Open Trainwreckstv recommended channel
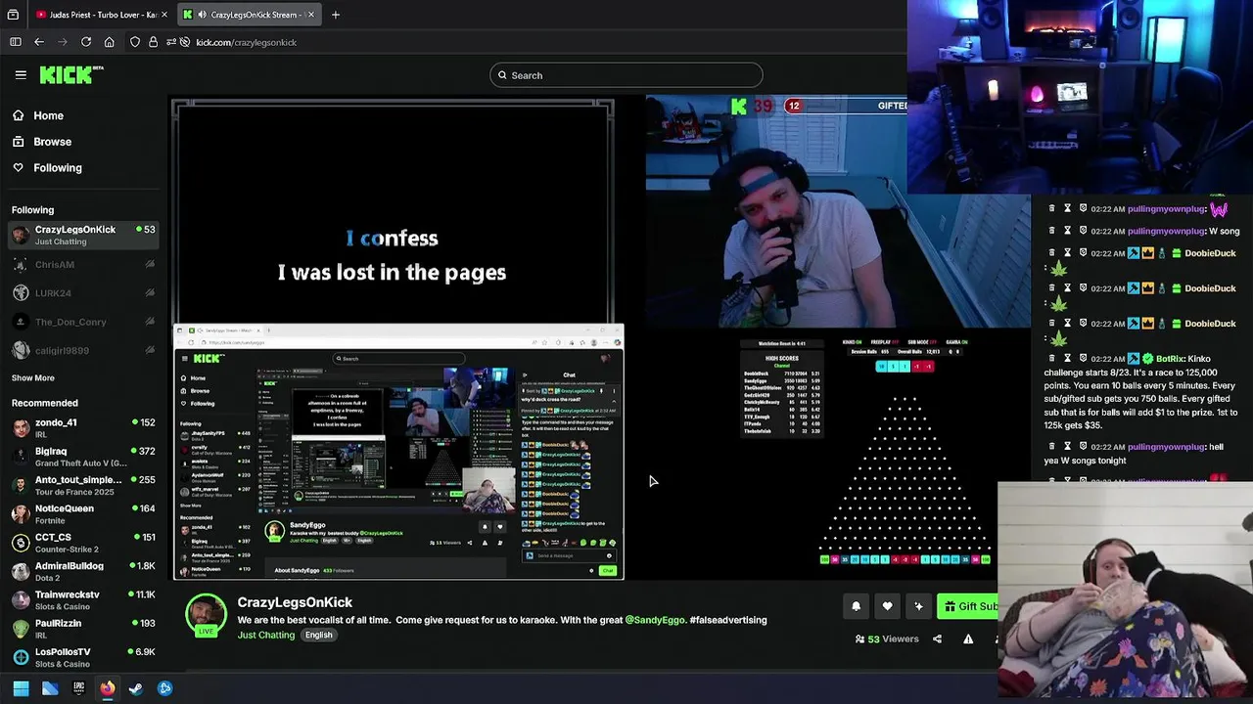Screen dimensions: 1253x704 click(83, 599)
